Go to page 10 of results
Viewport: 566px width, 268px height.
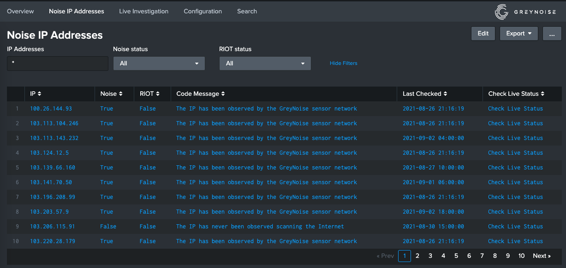(521, 256)
